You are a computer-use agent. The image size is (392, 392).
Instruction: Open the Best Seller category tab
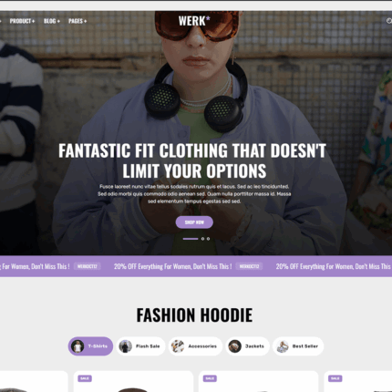tap(298, 346)
